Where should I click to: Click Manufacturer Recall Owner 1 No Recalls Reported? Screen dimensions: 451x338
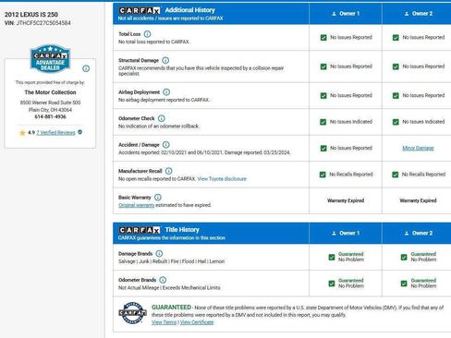coord(351,175)
